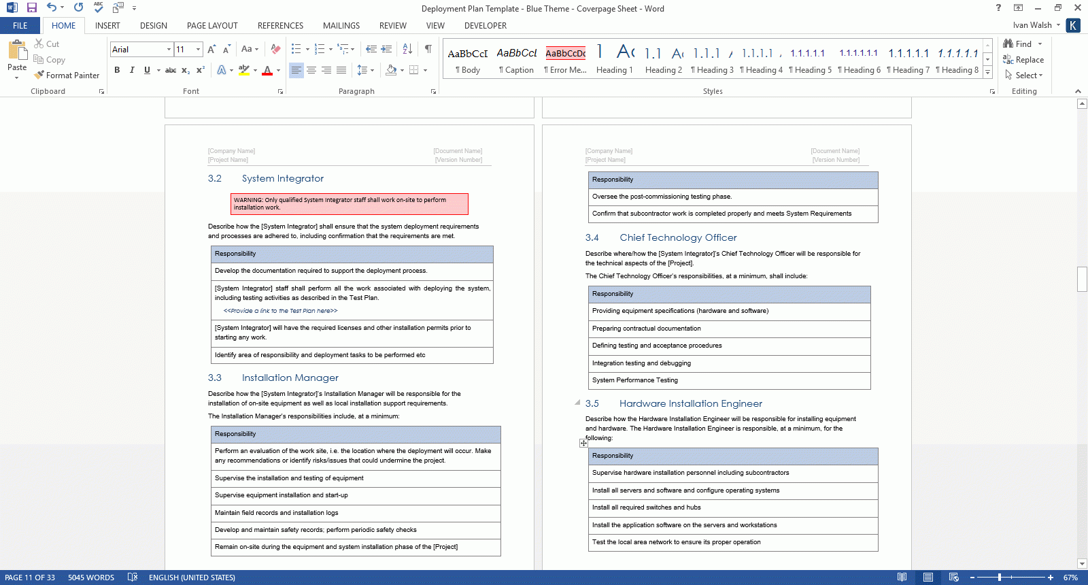Switch to the Page Layout tab
1088x585 pixels.
(x=212, y=26)
